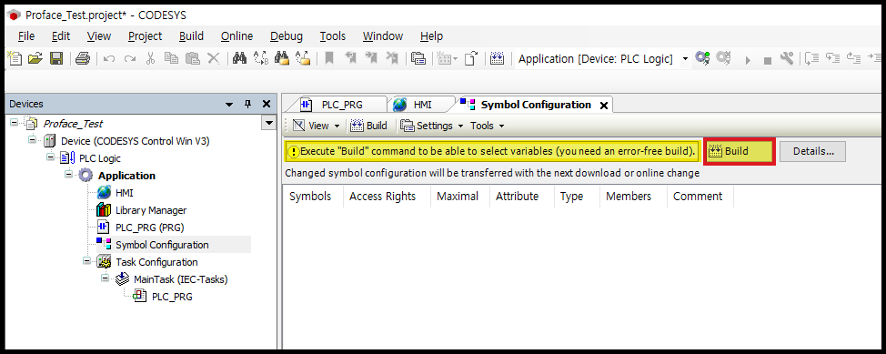
Task: Select Library Manager in the tree
Action: (x=151, y=210)
